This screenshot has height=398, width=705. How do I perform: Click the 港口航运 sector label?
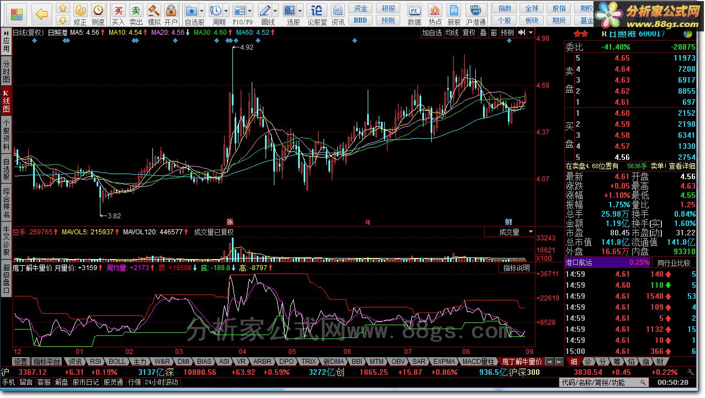(579, 262)
